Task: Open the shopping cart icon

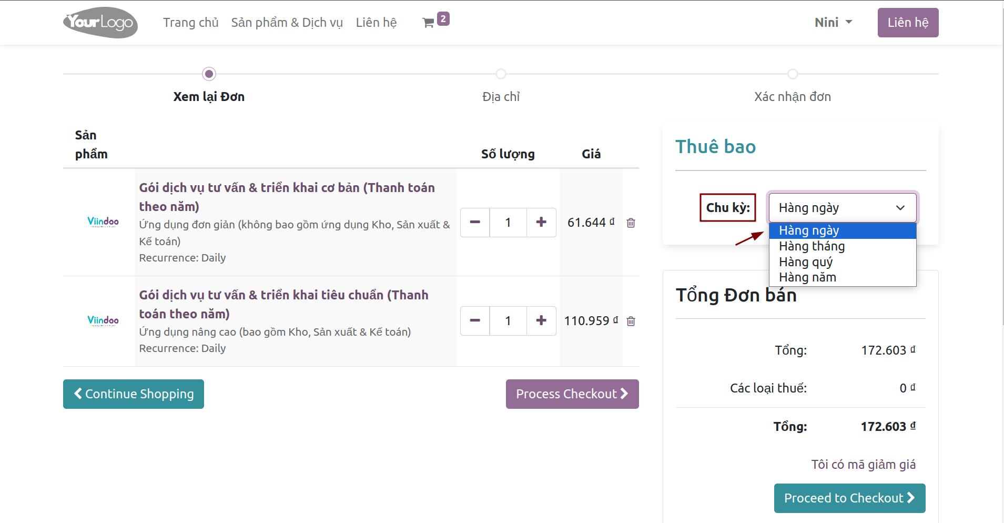Action: click(x=429, y=23)
